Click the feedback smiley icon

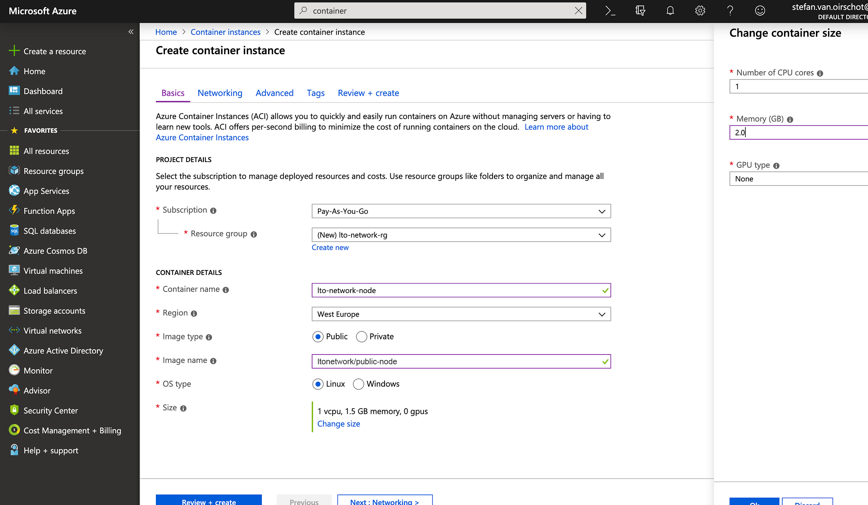coord(760,11)
